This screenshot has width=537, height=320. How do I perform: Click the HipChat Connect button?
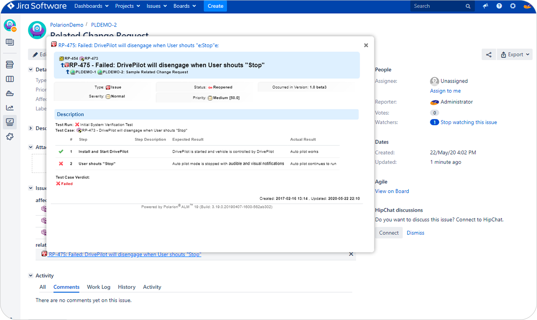click(389, 233)
